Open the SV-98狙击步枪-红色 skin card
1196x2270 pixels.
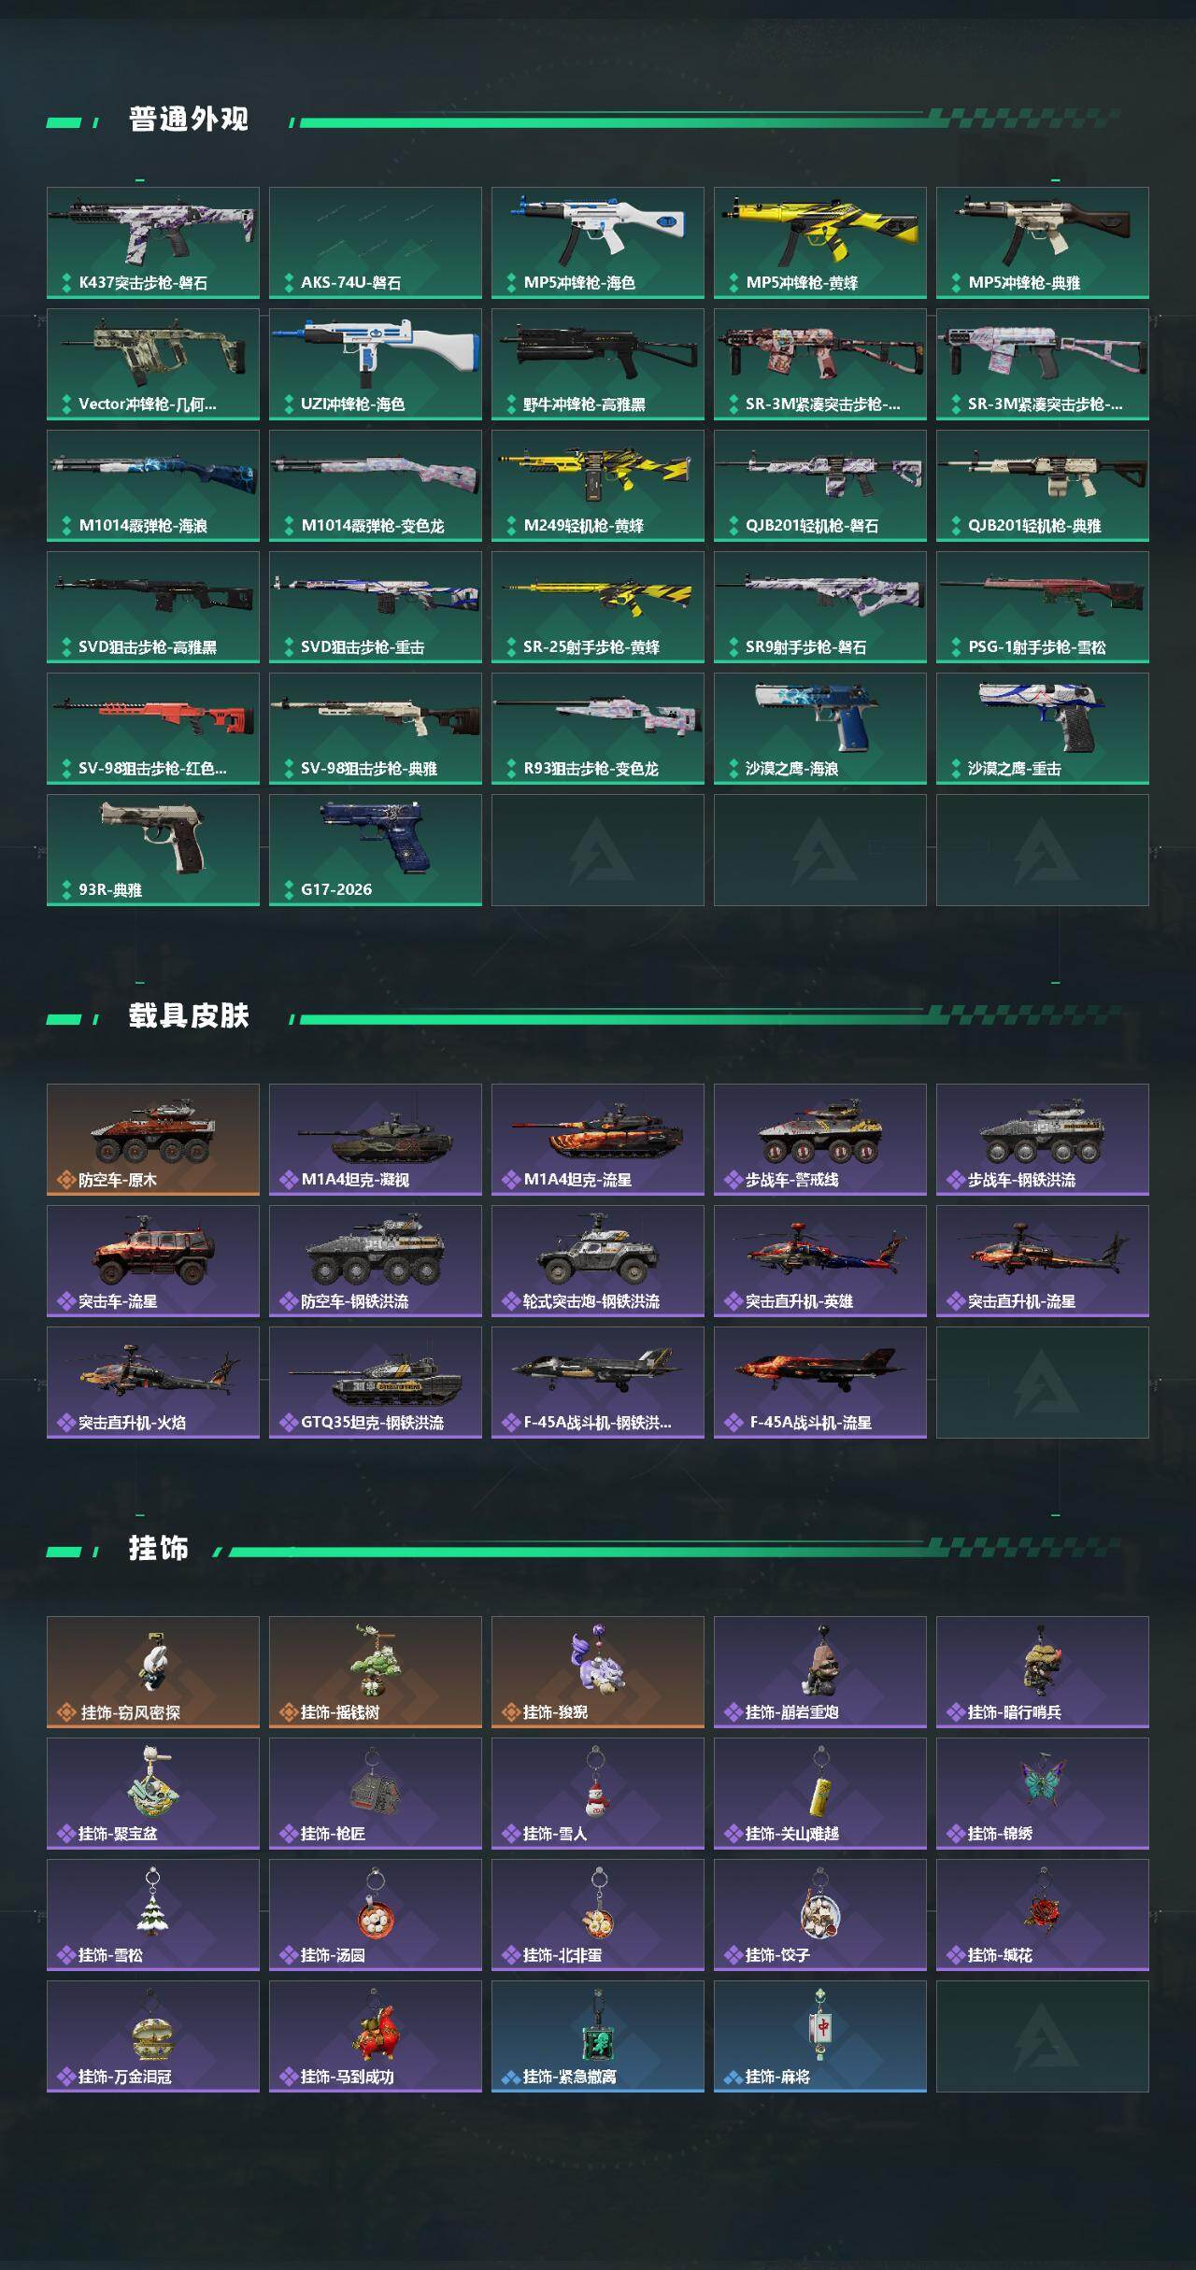coord(153,729)
